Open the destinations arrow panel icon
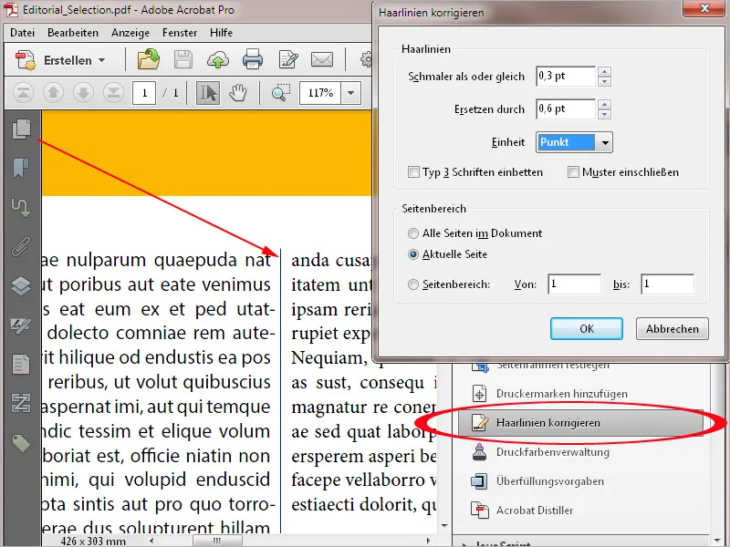Viewport: 730px width, 547px height. click(21, 208)
